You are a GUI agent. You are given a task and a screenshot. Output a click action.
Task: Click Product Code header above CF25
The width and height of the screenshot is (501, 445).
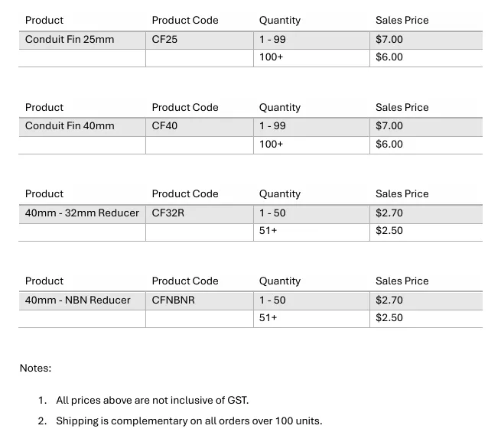[x=185, y=21]
